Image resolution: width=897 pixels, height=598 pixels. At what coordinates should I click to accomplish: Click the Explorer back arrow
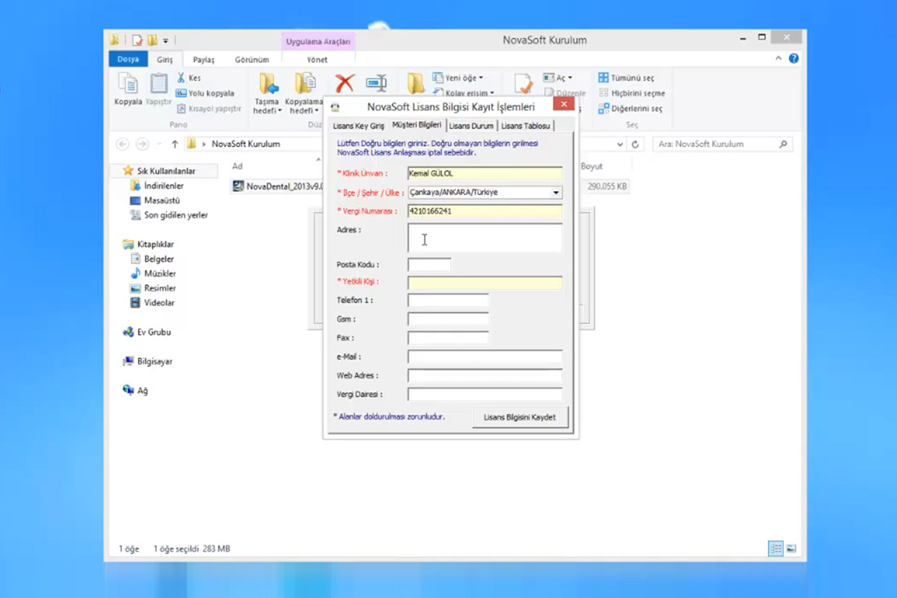[x=122, y=145]
